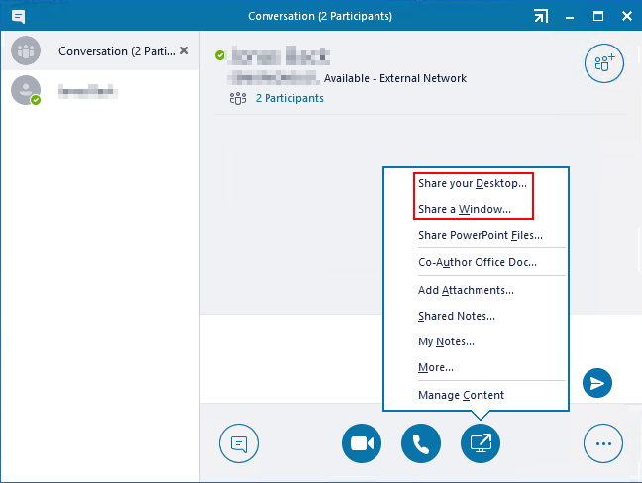
Task: Click the Skype chat icon in title bar
Action: (19, 16)
